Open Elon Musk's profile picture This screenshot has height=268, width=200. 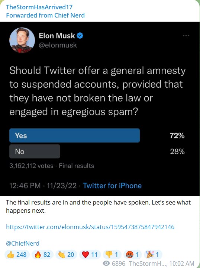click(22, 40)
